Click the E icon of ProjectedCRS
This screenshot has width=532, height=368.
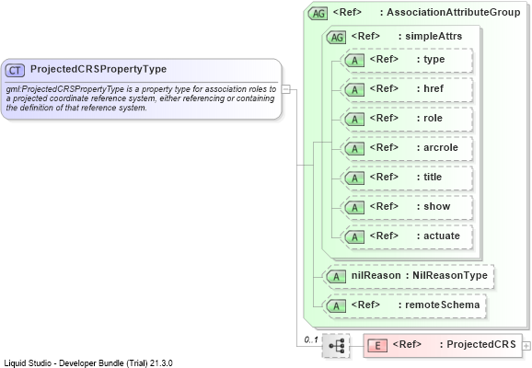377,346
